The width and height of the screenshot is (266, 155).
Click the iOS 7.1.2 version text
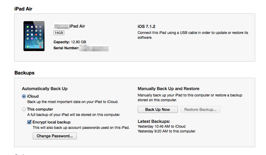pyautogui.click(x=146, y=26)
